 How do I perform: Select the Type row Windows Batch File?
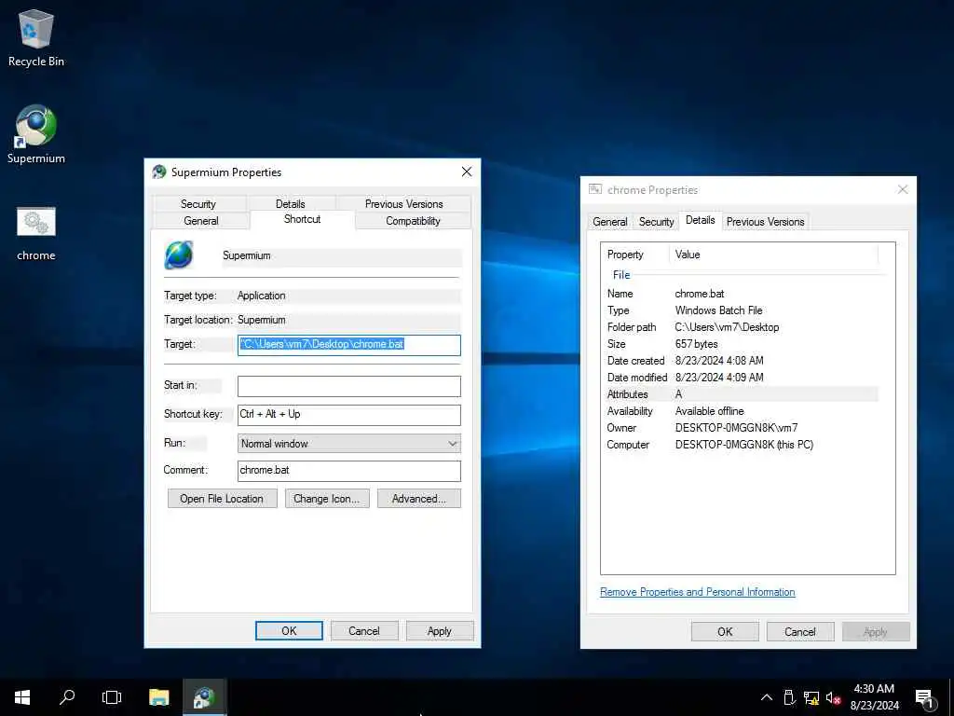point(743,310)
